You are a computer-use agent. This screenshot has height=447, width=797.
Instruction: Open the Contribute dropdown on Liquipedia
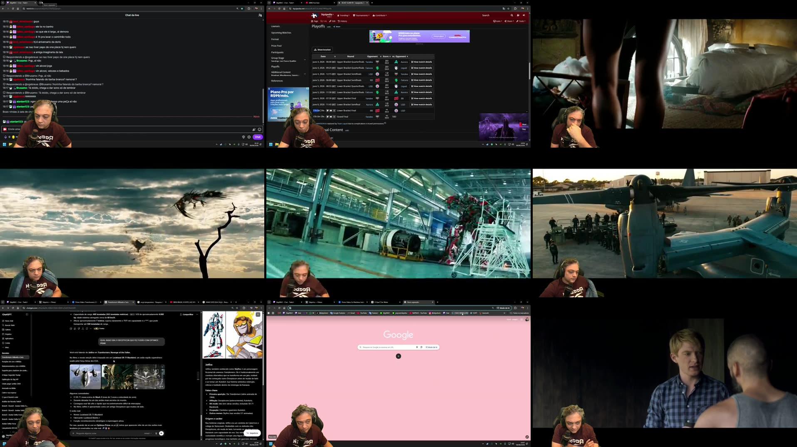pyautogui.click(x=380, y=15)
